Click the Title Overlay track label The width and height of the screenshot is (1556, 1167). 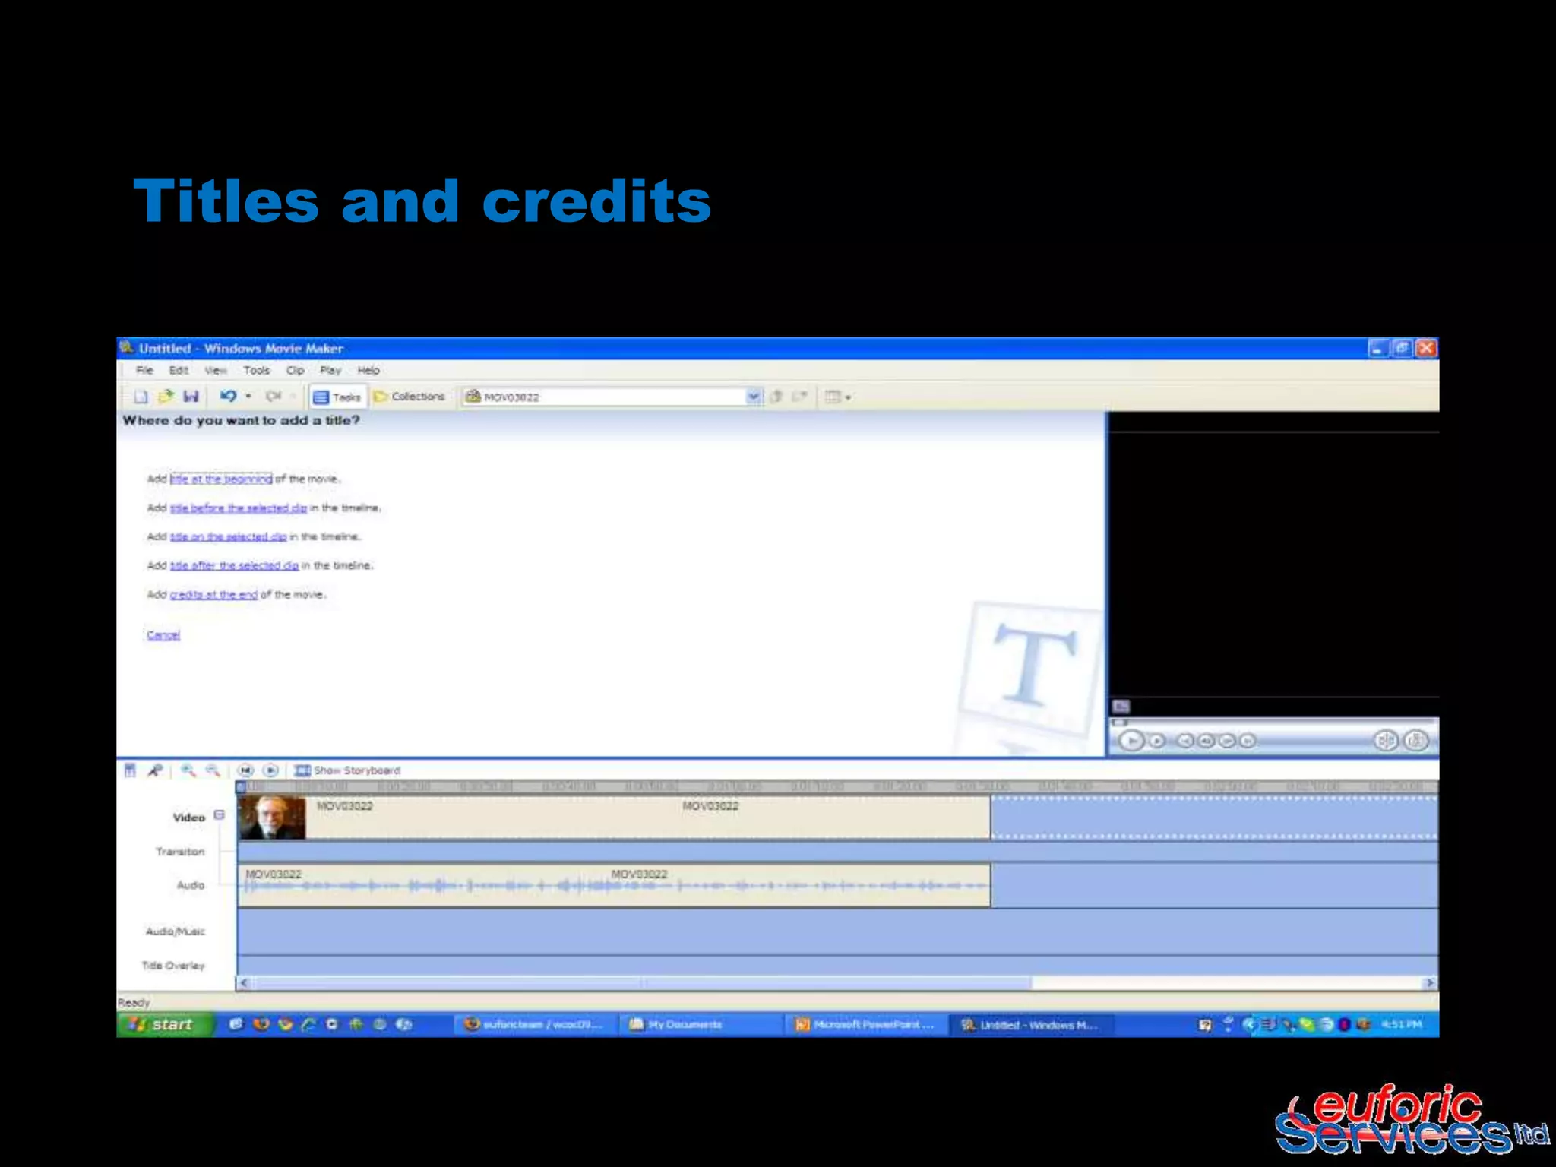coord(173,966)
